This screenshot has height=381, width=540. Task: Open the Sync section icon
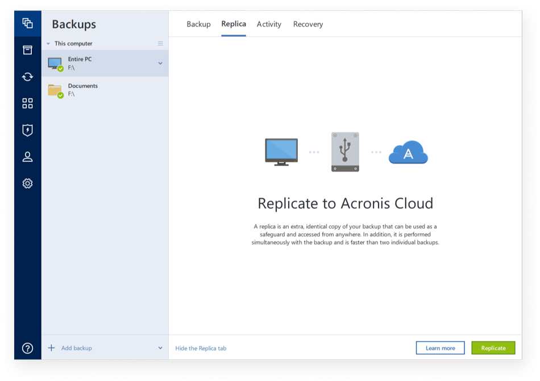point(27,77)
